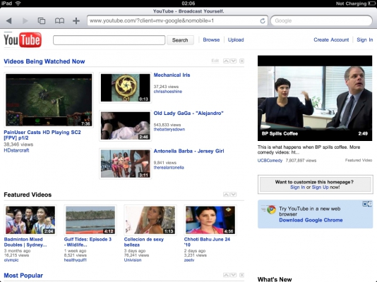
Task: Open the Most Popular heading link
Action: (x=23, y=276)
